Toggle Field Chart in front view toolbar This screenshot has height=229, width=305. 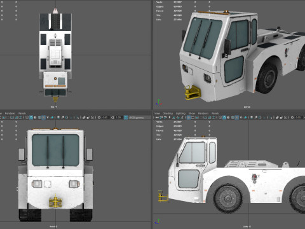click(12, 117)
